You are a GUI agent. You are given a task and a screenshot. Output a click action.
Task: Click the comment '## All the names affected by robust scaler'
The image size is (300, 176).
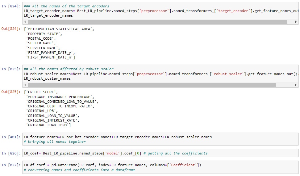coord(69,69)
